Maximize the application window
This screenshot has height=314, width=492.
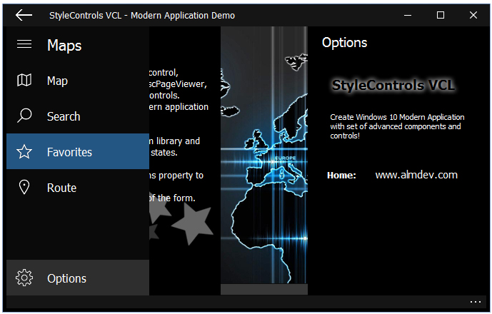pos(441,15)
